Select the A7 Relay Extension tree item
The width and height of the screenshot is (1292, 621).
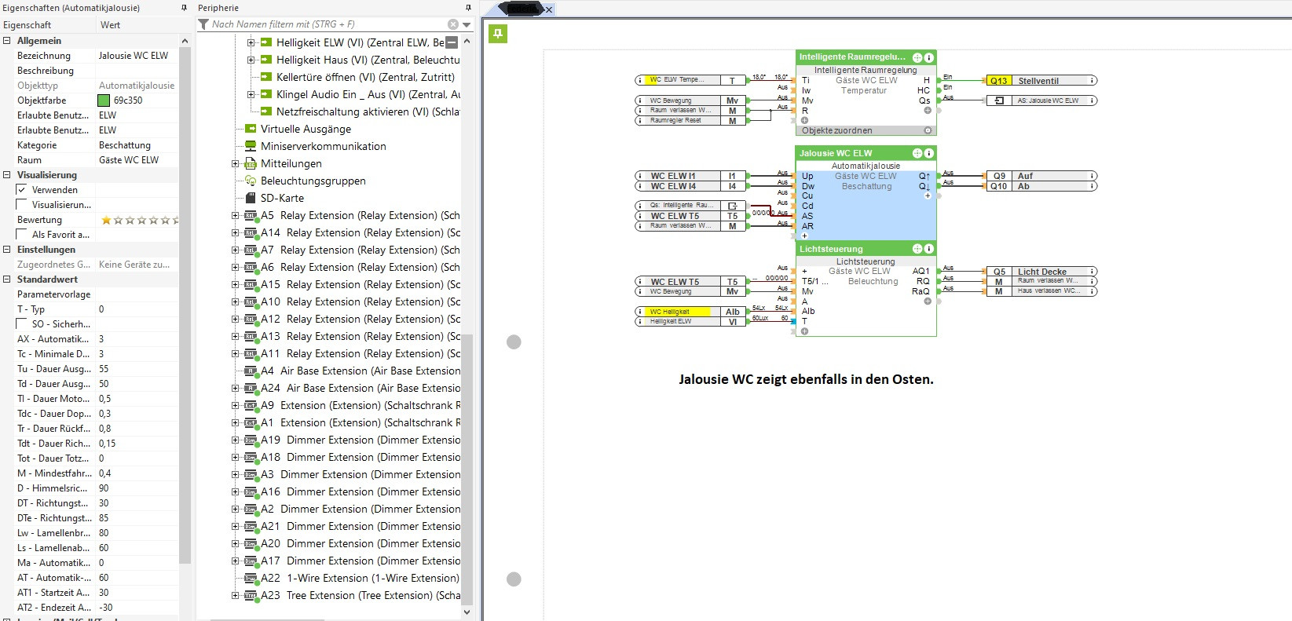tap(361, 250)
